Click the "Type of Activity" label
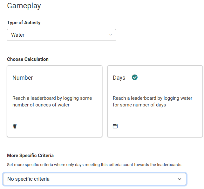The height and width of the screenshot is (189, 204). [24, 23]
